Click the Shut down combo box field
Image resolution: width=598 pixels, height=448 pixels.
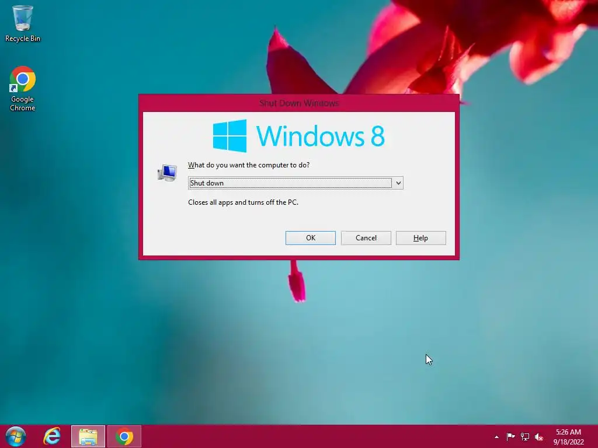(x=295, y=183)
